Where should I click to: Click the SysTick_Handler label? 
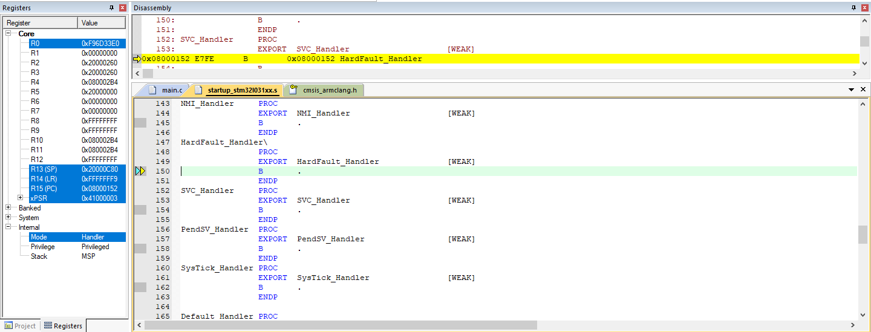(x=217, y=268)
